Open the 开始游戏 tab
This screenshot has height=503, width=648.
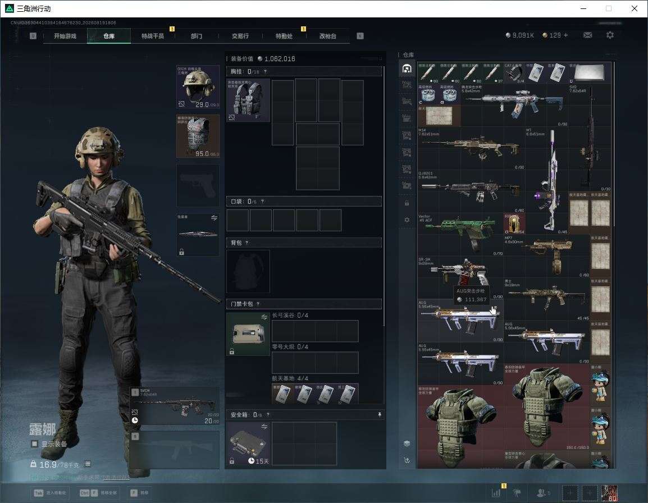point(65,36)
